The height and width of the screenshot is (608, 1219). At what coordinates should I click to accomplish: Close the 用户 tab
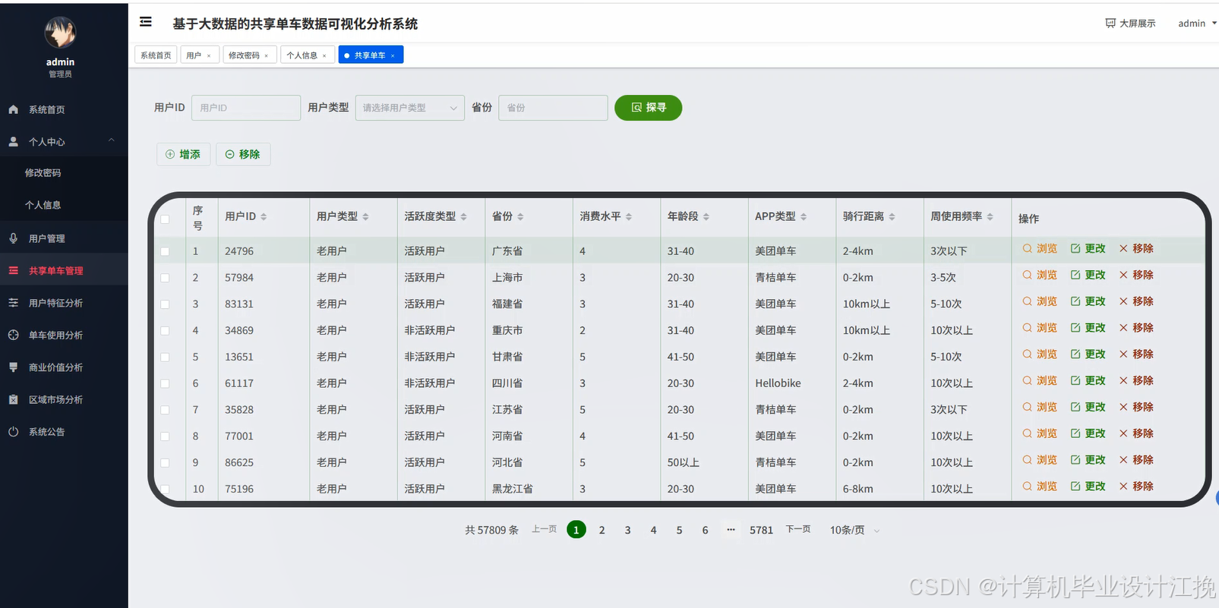(x=209, y=55)
